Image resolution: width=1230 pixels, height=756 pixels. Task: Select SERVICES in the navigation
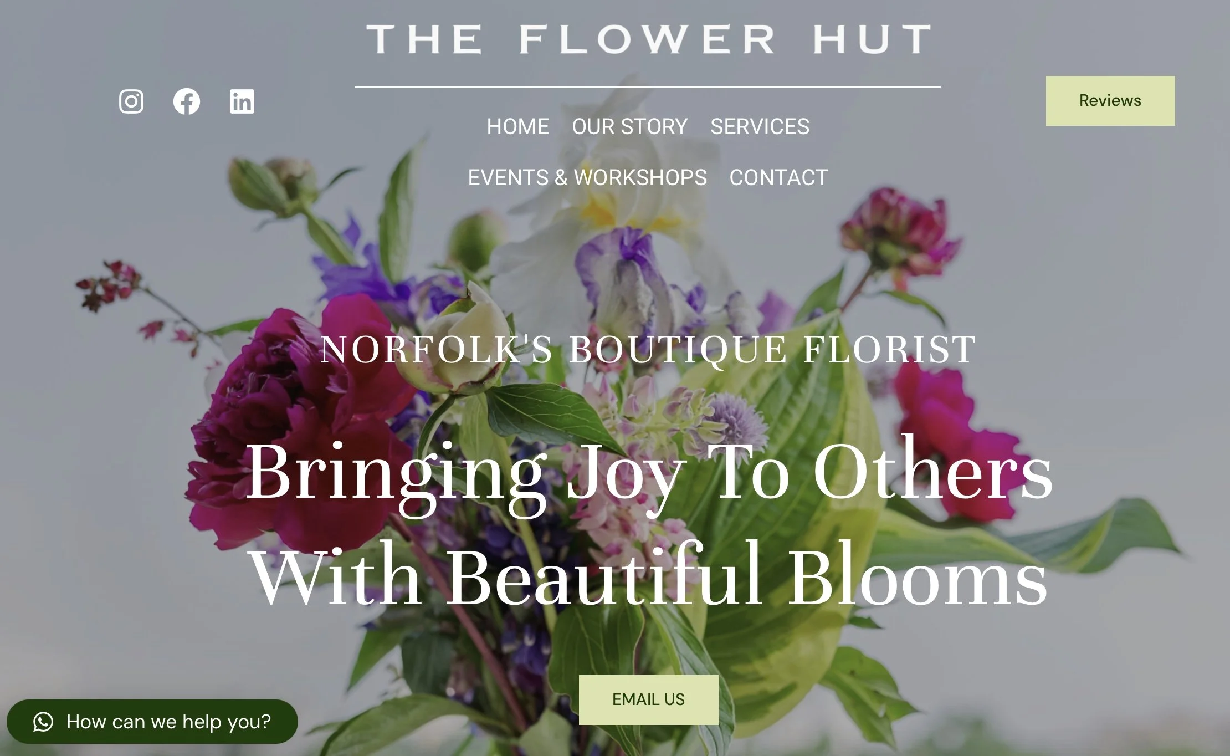click(x=760, y=127)
